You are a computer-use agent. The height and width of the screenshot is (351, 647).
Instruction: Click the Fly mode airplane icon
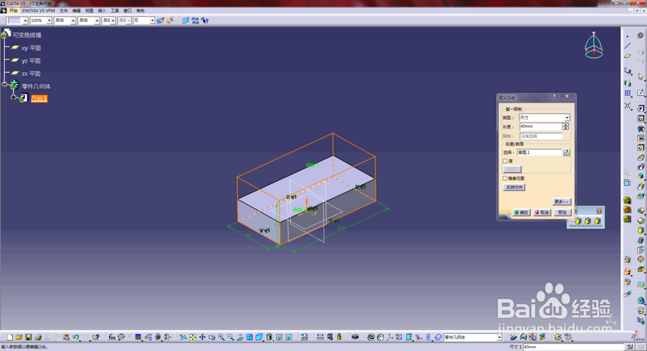pos(183,337)
